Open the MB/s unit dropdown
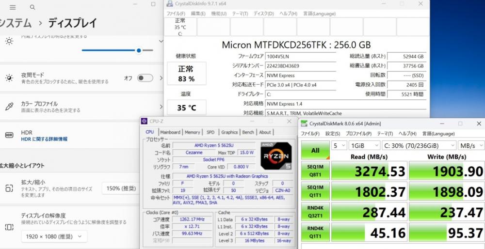Image resolution: width=485 pixels, height=249 pixels. 471,145
